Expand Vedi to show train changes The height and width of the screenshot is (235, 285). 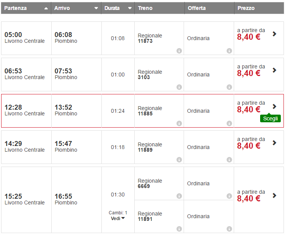(118, 218)
